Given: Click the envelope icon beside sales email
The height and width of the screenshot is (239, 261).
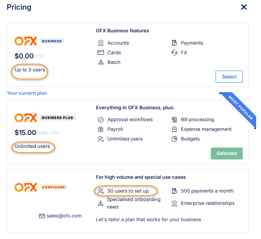Looking at the screenshot, I should click(x=42, y=216).
